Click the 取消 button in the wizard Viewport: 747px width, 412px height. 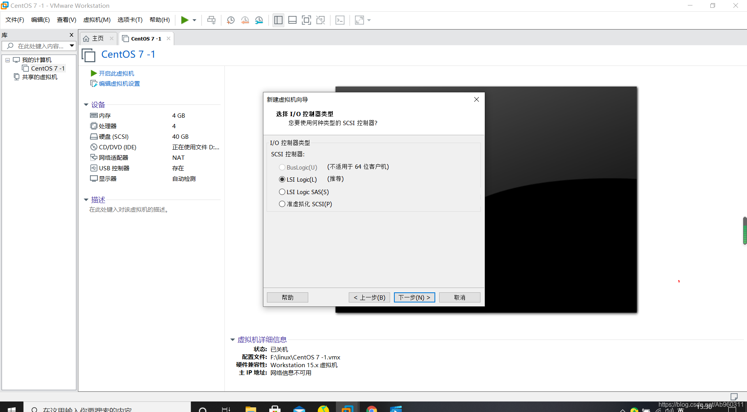460,297
